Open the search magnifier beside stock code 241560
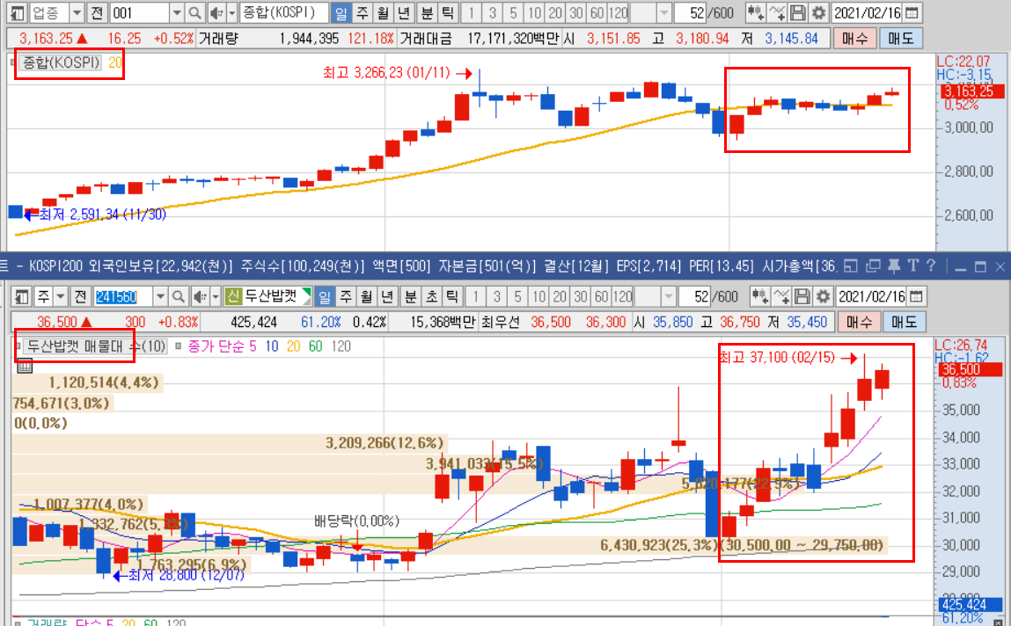 [x=179, y=296]
